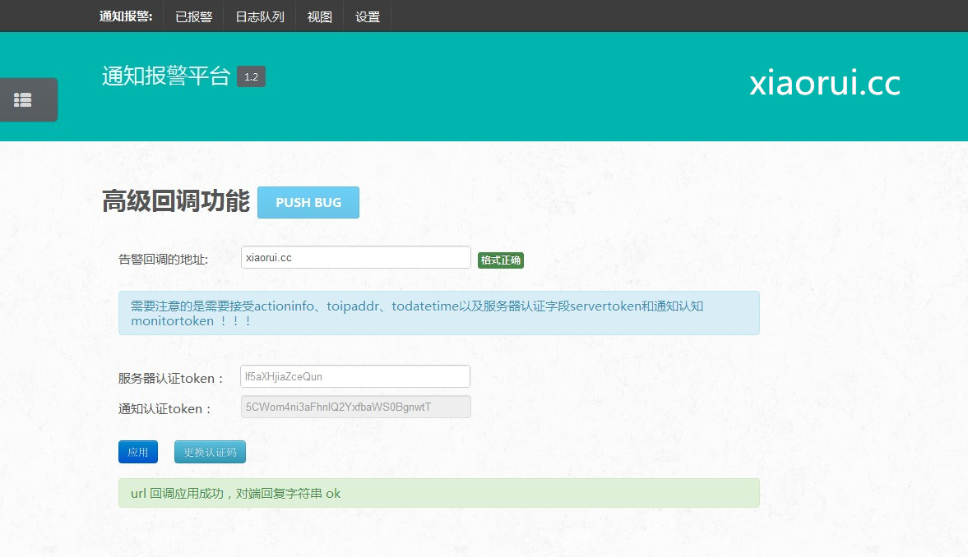Open the sidebar list icon toggle
This screenshot has width=968, height=557.
point(24,99)
